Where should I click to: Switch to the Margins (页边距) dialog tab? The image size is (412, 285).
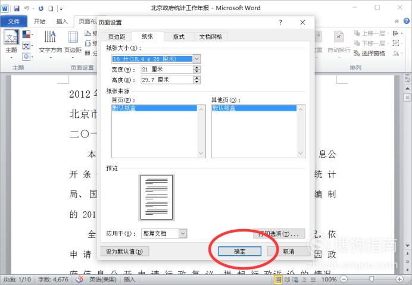click(x=117, y=37)
